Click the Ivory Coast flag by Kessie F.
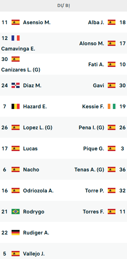This screenshot has height=259, width=127. pyautogui.click(x=112, y=107)
